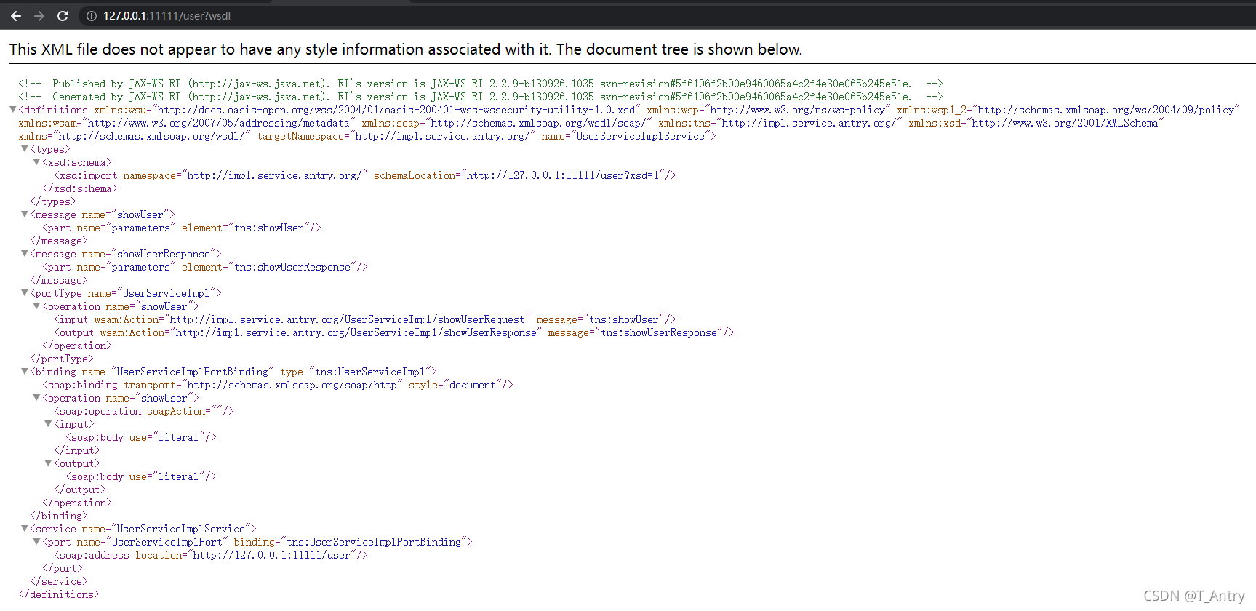Go forward with the browser forward arrow
The height and width of the screenshot is (611, 1256).
point(39,16)
